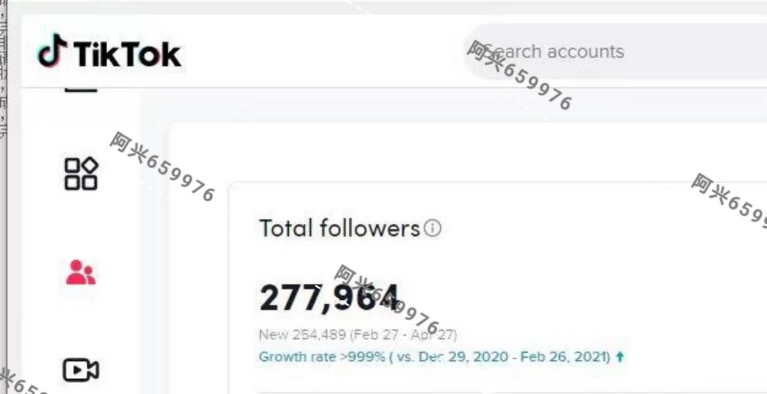This screenshot has width=767, height=394.
Task: Click the blank header bar right of the logo
Action: pyautogui.click(x=324, y=52)
